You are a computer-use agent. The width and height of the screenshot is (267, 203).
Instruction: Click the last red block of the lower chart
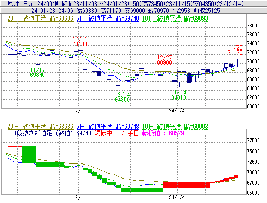[x=236, y=177]
